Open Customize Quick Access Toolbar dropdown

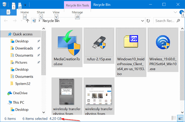[25, 5]
